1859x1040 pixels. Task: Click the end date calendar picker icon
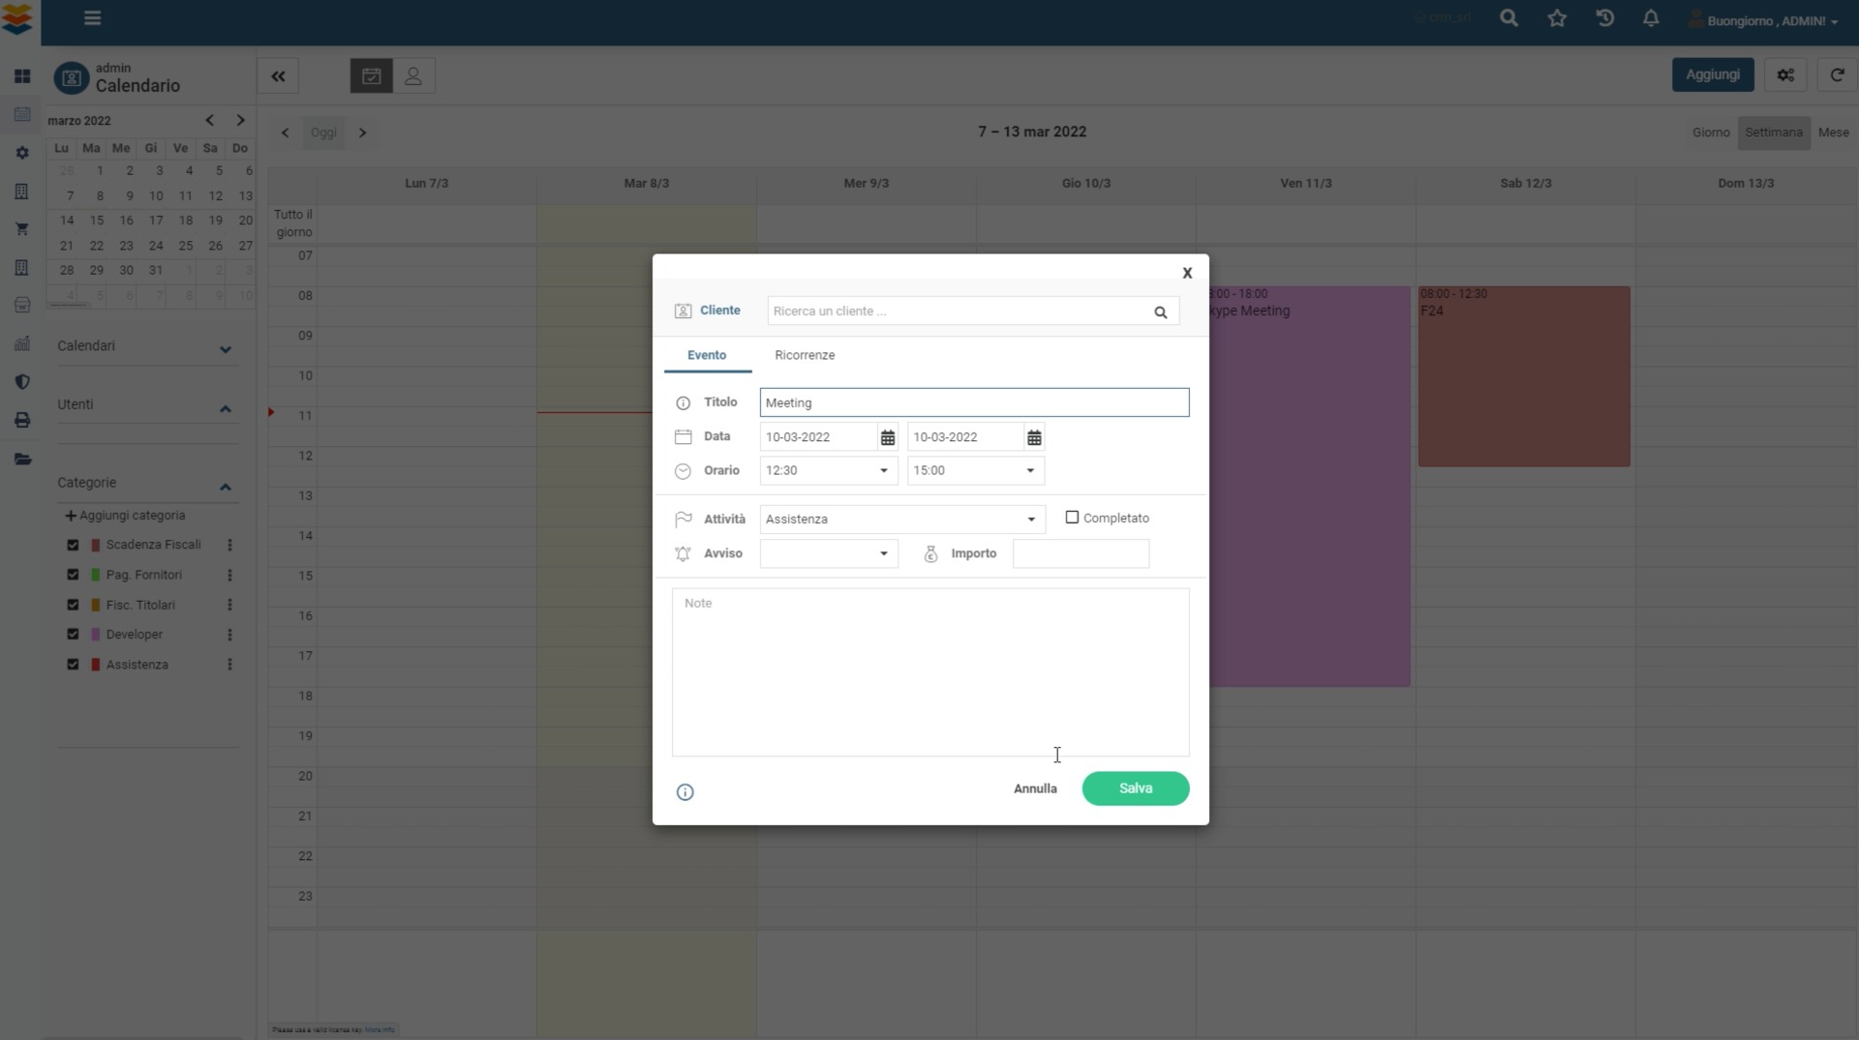click(x=1034, y=437)
